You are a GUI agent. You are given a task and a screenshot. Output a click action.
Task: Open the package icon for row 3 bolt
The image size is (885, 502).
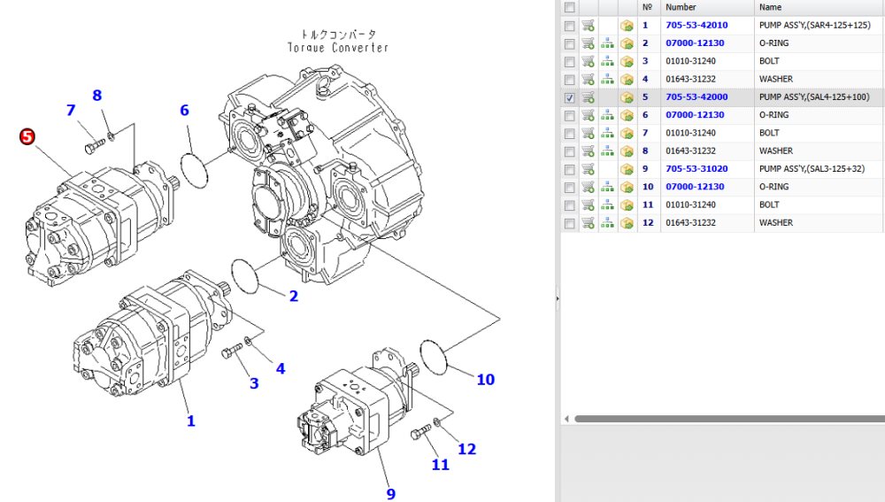coord(627,62)
